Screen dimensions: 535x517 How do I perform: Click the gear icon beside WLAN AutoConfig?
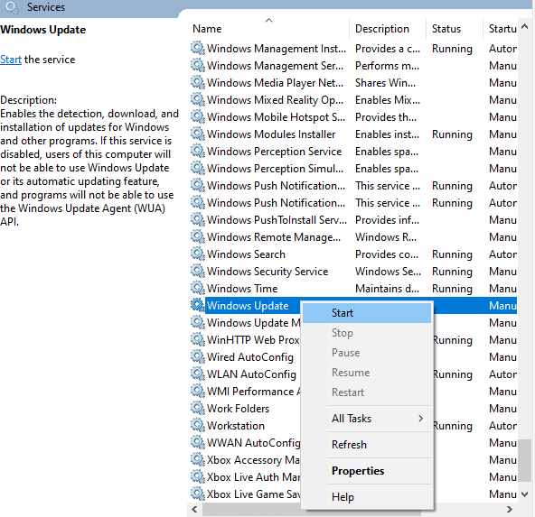point(197,374)
